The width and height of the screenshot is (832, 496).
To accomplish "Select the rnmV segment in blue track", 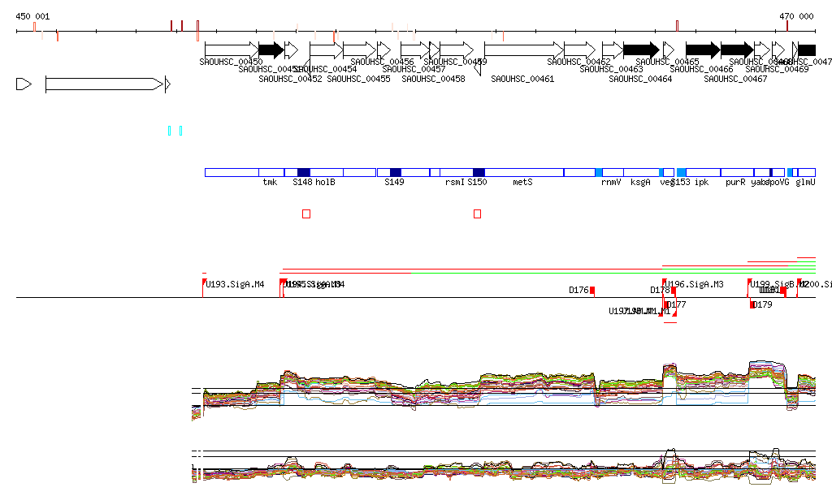I will (x=613, y=173).
